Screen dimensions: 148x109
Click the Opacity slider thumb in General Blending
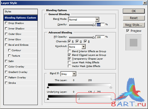coord(93,25)
